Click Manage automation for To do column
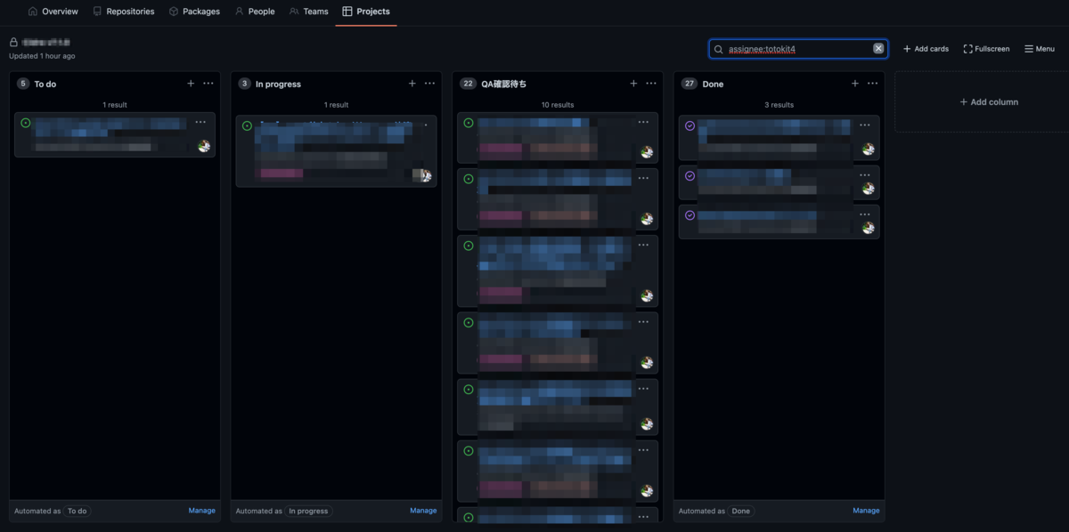 tap(202, 511)
